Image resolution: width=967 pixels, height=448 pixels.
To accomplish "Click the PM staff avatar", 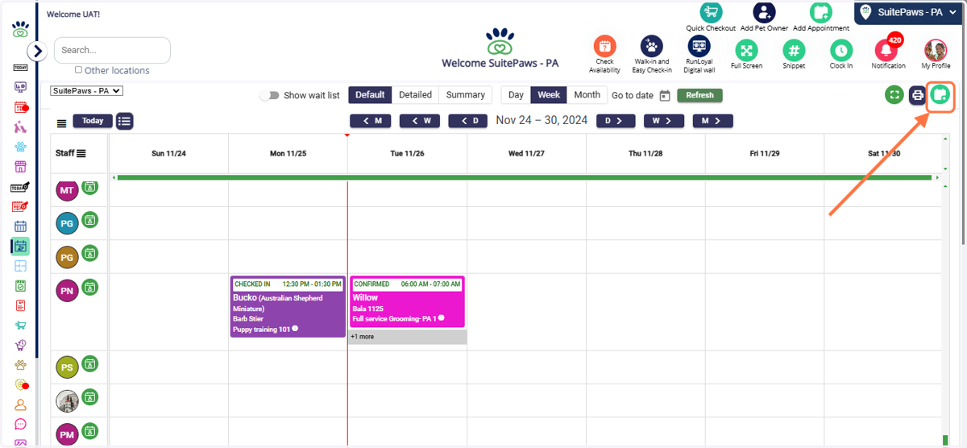I will pyautogui.click(x=67, y=434).
